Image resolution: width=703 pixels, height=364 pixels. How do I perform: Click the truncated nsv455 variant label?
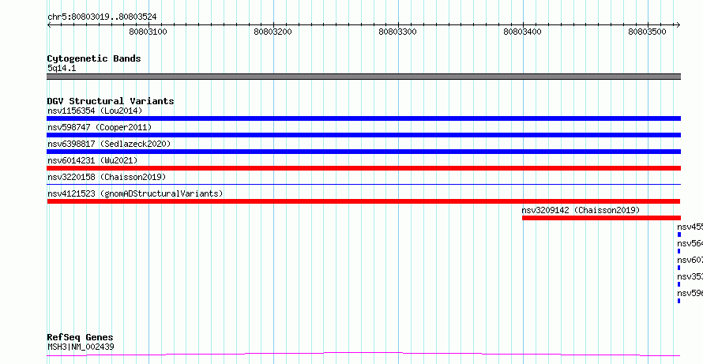[x=690, y=227]
